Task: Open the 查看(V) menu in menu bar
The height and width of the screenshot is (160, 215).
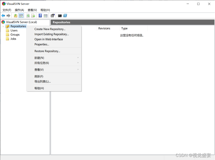Action: click(32, 10)
